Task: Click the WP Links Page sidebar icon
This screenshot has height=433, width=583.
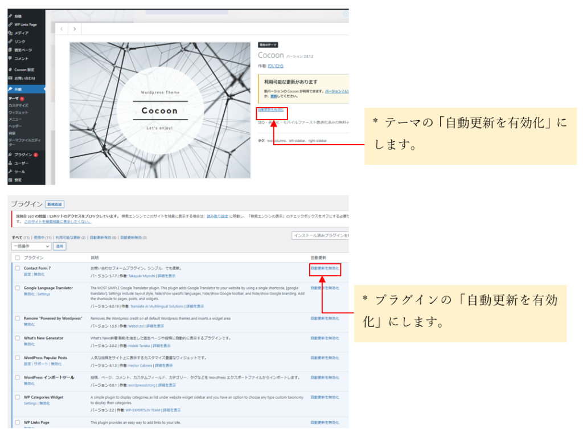Action: tap(10, 24)
